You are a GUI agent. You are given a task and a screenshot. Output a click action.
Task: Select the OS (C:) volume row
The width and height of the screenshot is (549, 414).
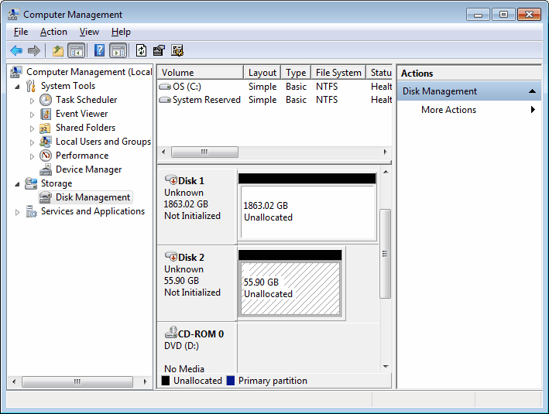[275, 87]
